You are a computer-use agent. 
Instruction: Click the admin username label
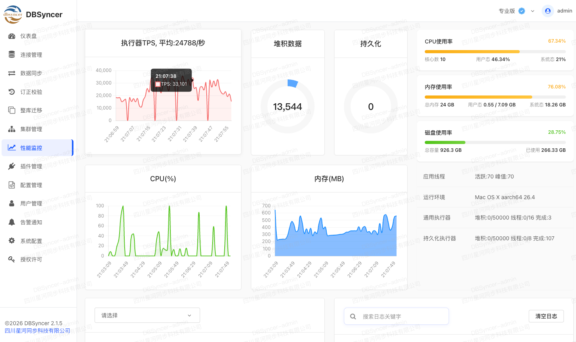pyautogui.click(x=565, y=11)
